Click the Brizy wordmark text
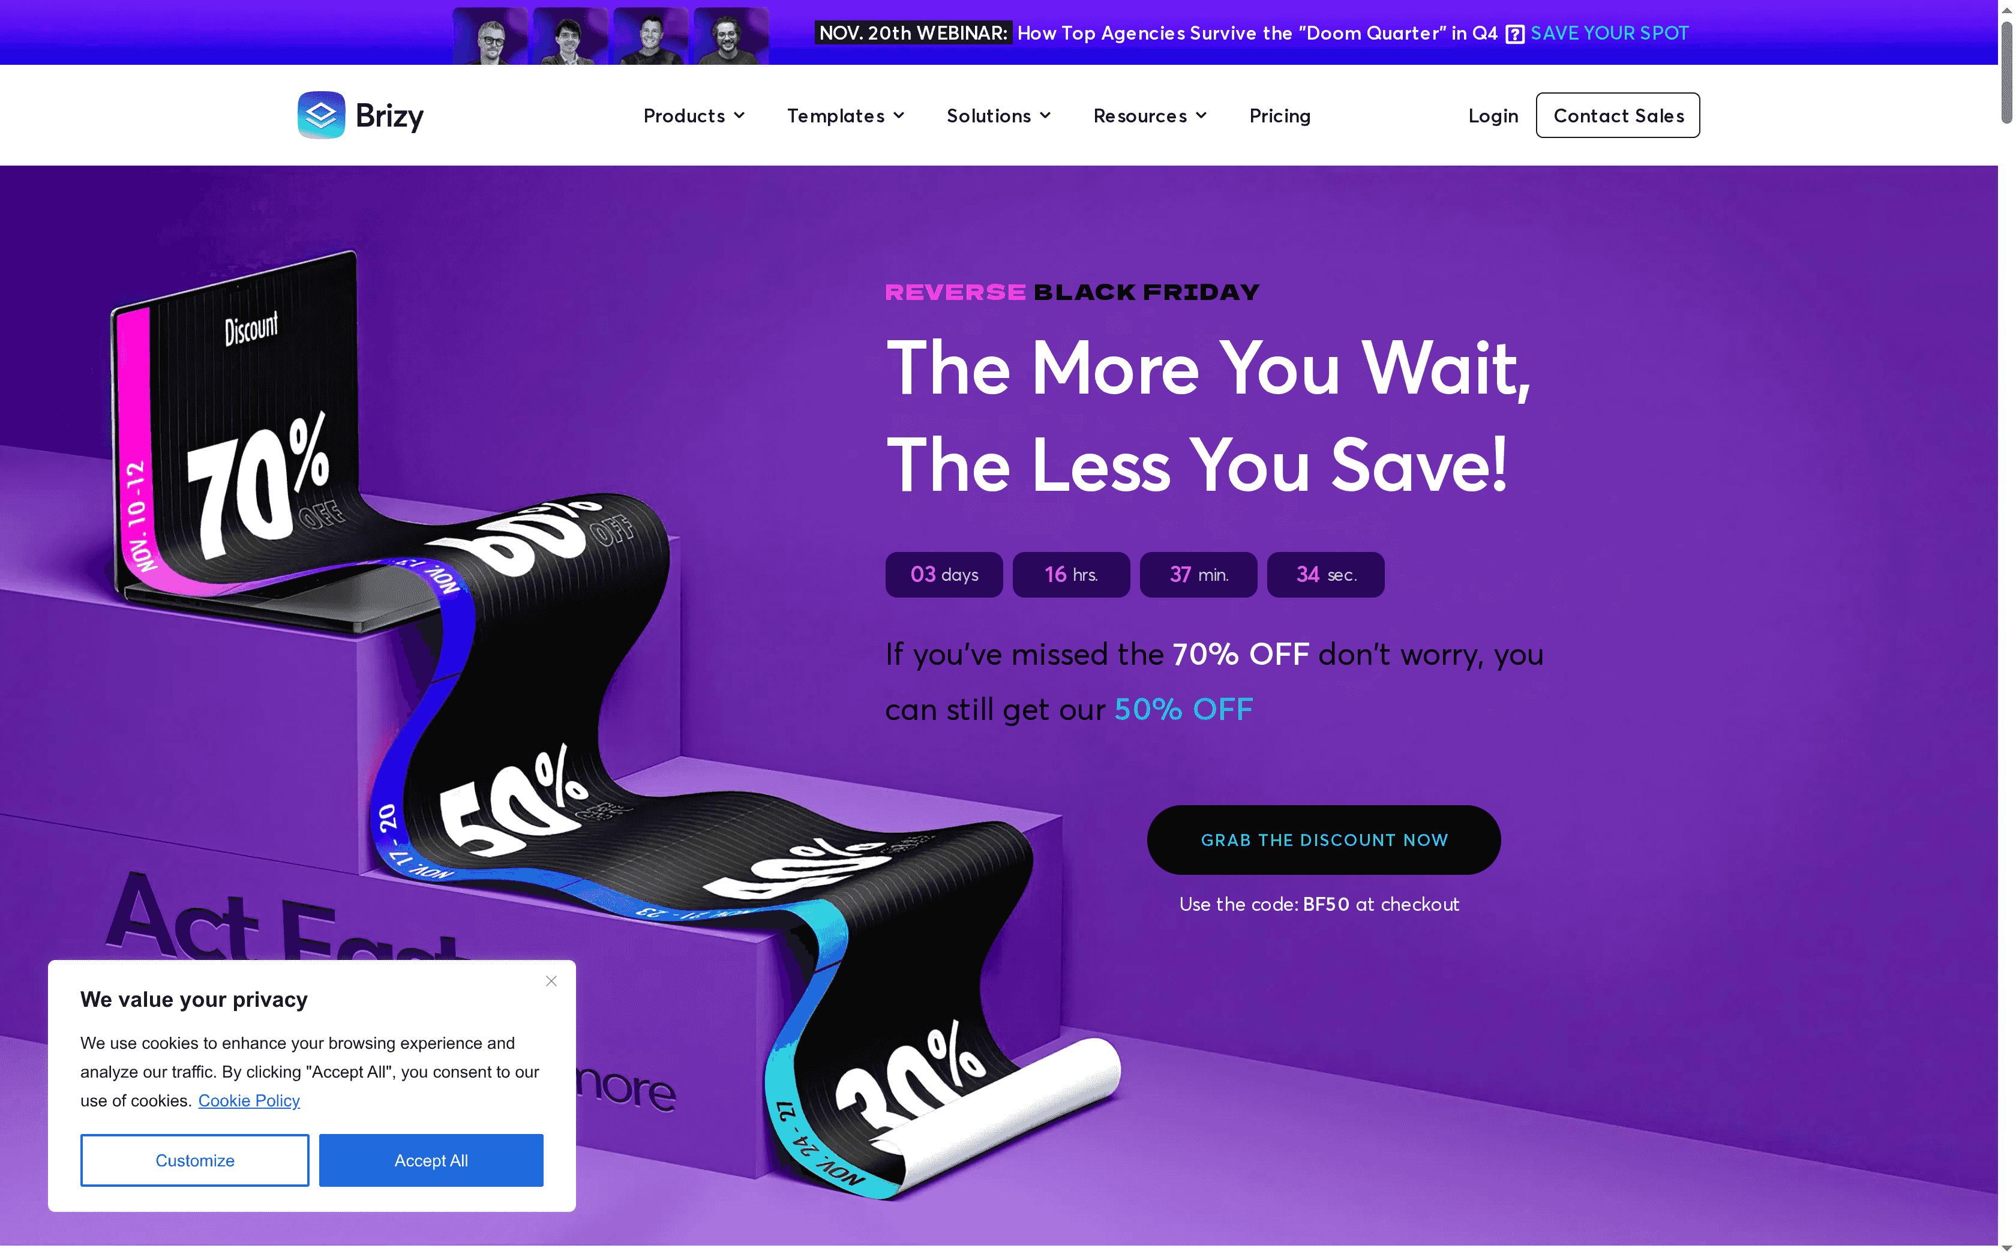This screenshot has height=1260, width=2016. tap(389, 116)
